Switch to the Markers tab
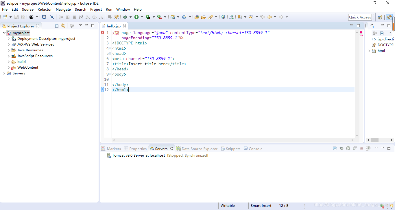The image size is (395, 210). [111, 149]
